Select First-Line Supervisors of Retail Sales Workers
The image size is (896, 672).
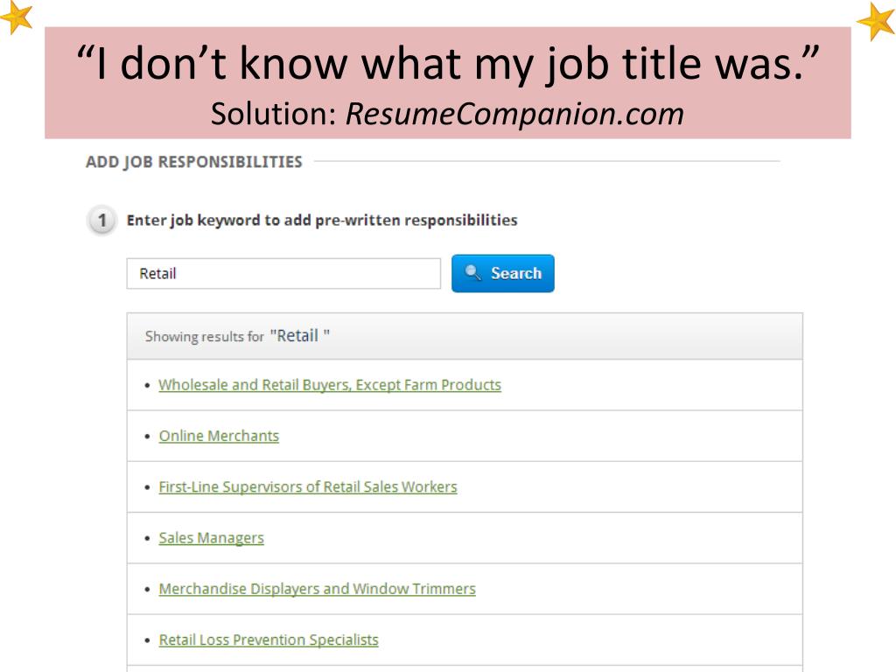(x=308, y=486)
